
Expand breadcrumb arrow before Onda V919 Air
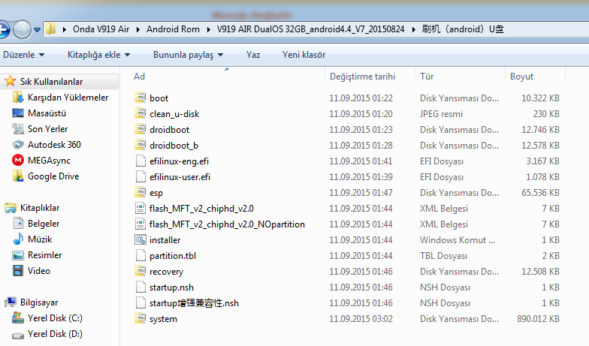(x=65, y=29)
